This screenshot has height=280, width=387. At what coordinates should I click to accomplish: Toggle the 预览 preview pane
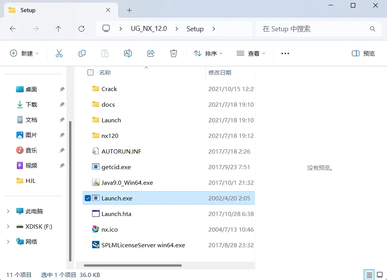click(363, 53)
